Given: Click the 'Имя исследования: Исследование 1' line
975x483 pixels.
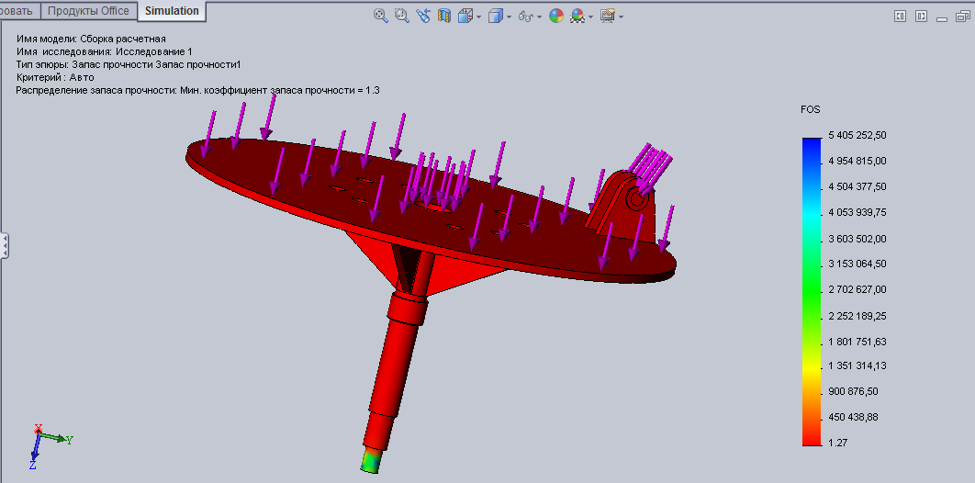Looking at the screenshot, I should (x=105, y=51).
